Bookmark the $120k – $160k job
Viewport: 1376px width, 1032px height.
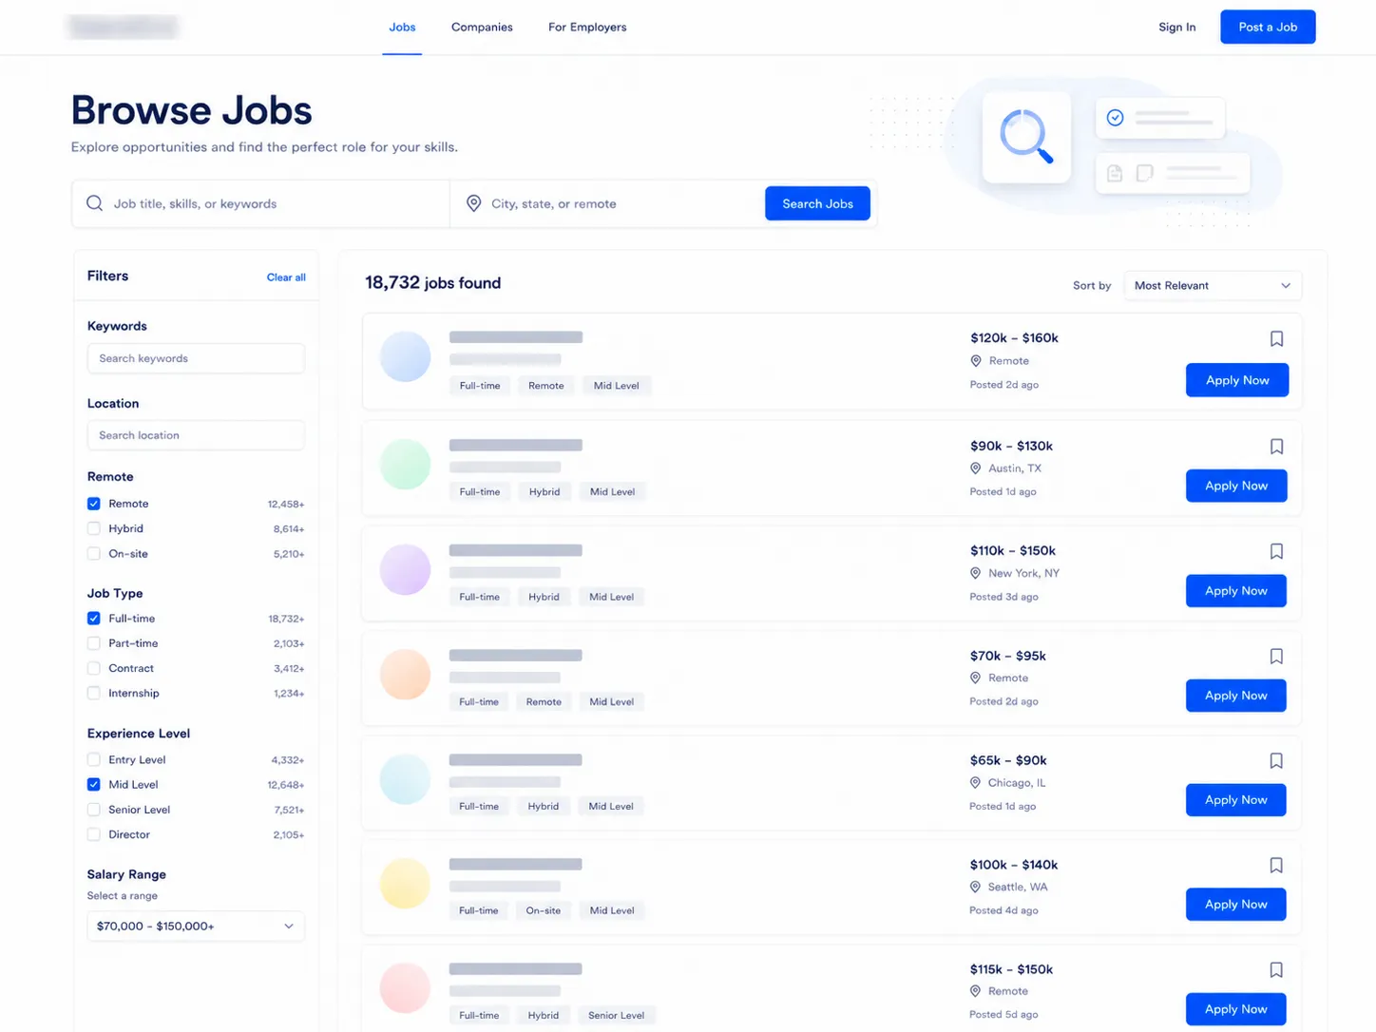[x=1276, y=338]
